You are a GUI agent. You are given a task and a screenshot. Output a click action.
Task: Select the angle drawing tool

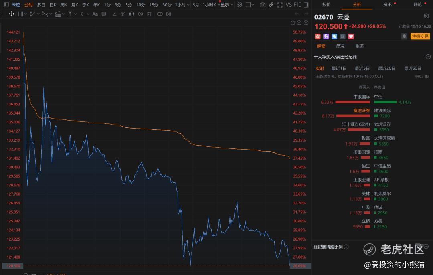pos(114,14)
